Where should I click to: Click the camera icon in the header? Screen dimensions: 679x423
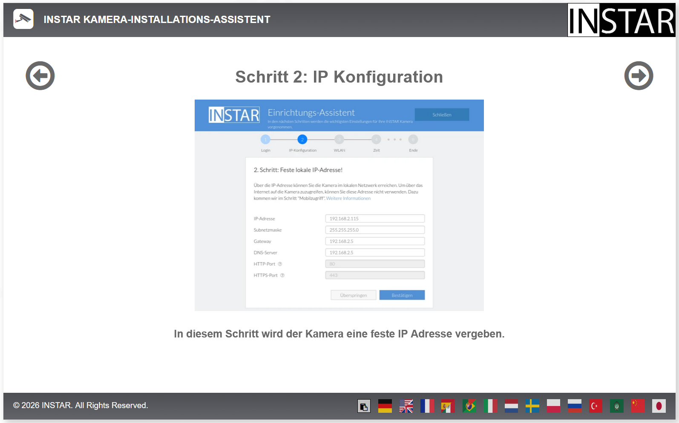pos(23,19)
